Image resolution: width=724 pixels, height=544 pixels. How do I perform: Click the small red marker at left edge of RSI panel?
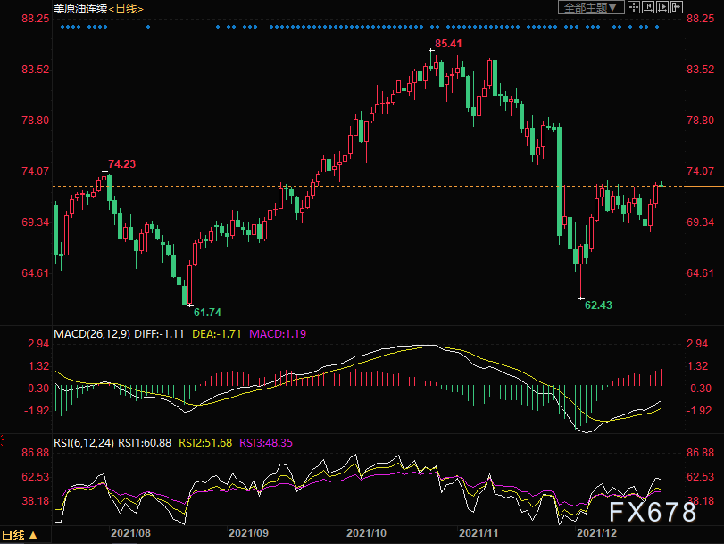2,440
